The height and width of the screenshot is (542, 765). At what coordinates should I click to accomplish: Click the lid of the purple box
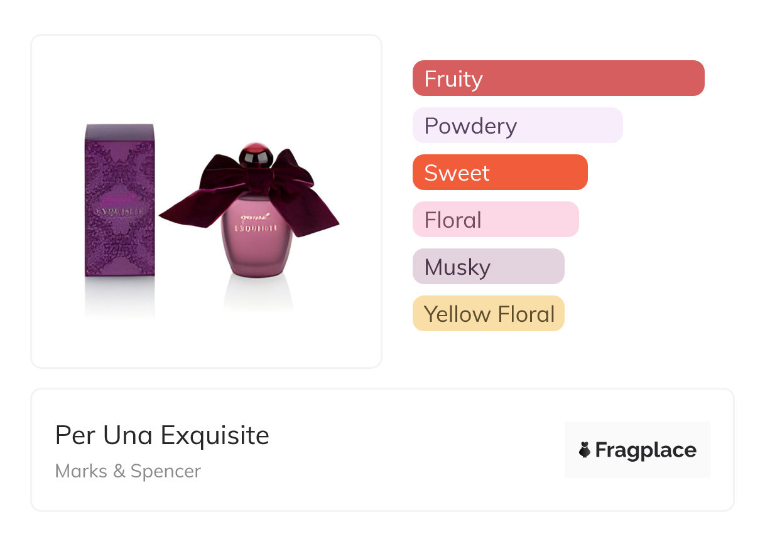pos(119,132)
